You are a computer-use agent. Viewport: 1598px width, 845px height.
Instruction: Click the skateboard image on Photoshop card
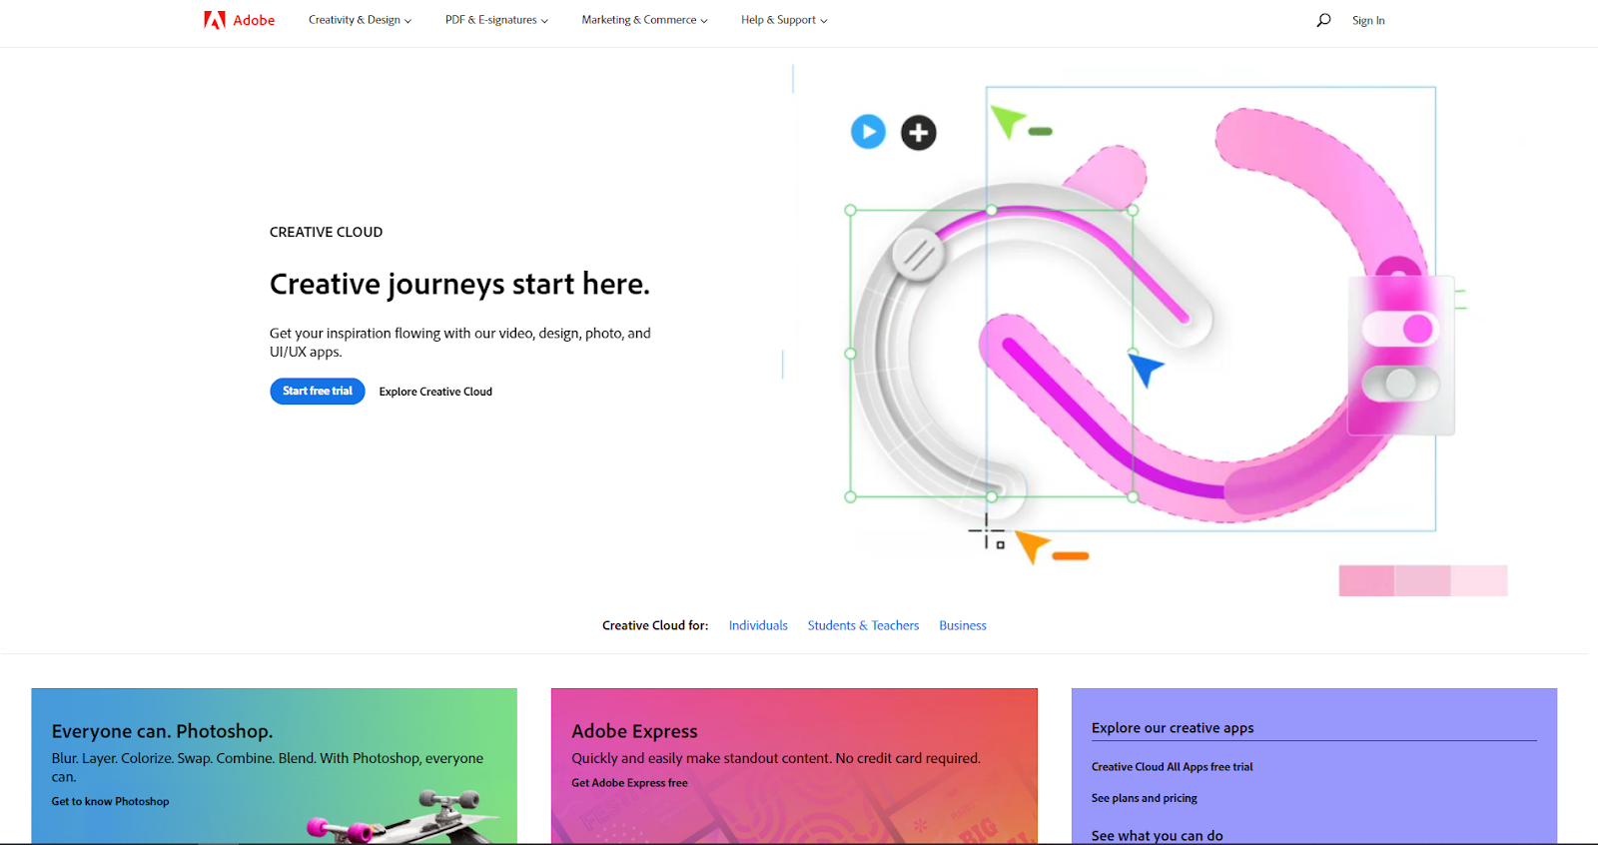coord(404,818)
